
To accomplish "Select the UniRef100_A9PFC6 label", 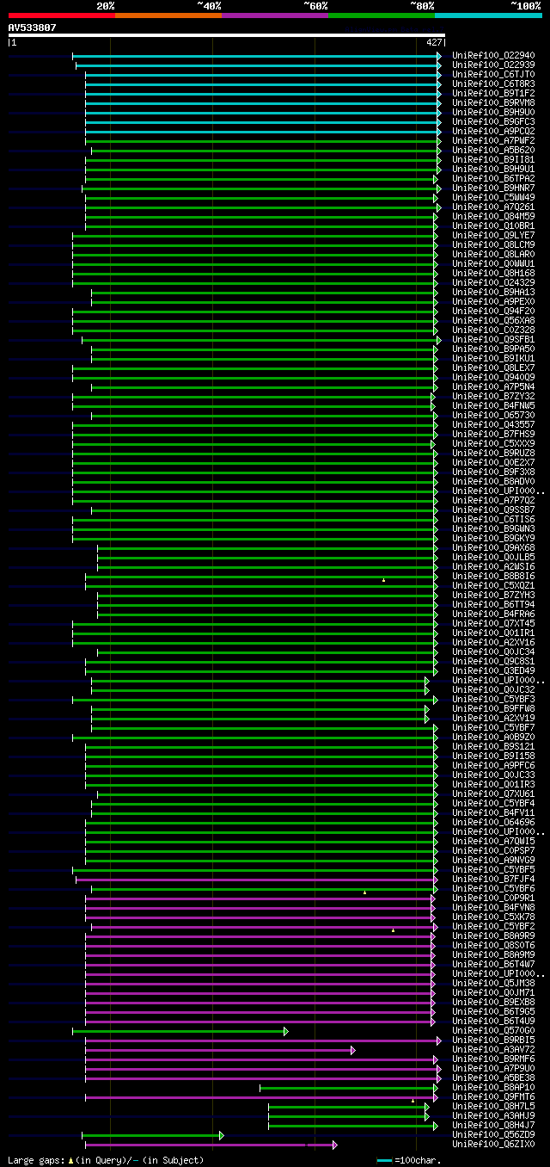I will tap(493, 765).
